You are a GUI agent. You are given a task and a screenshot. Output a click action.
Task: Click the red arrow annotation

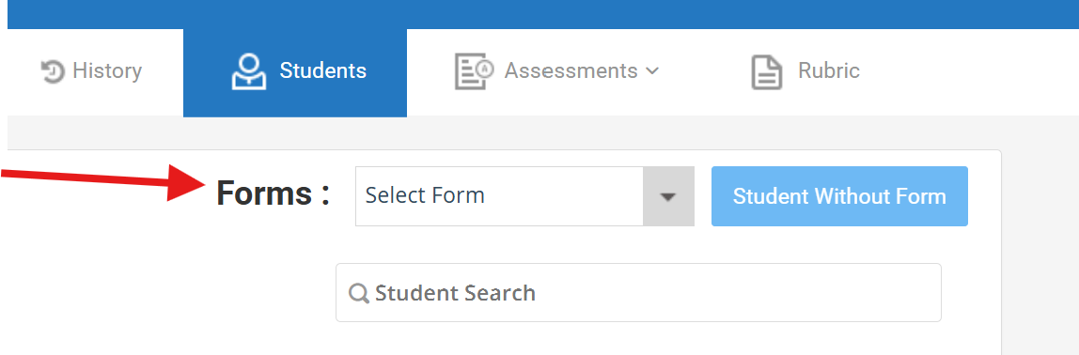(x=103, y=181)
